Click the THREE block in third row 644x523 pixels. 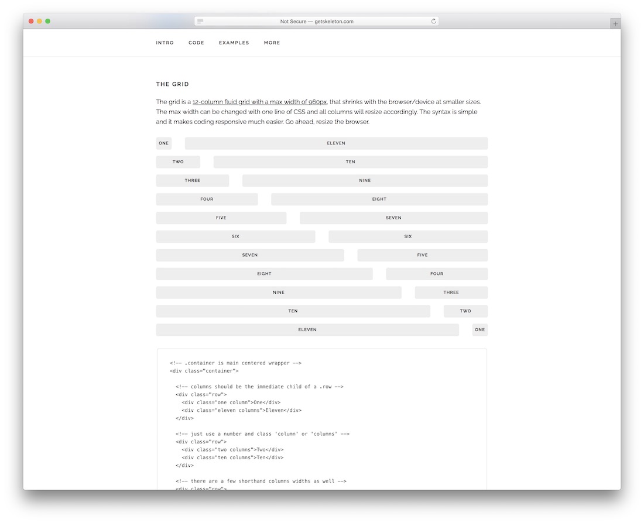click(x=192, y=181)
